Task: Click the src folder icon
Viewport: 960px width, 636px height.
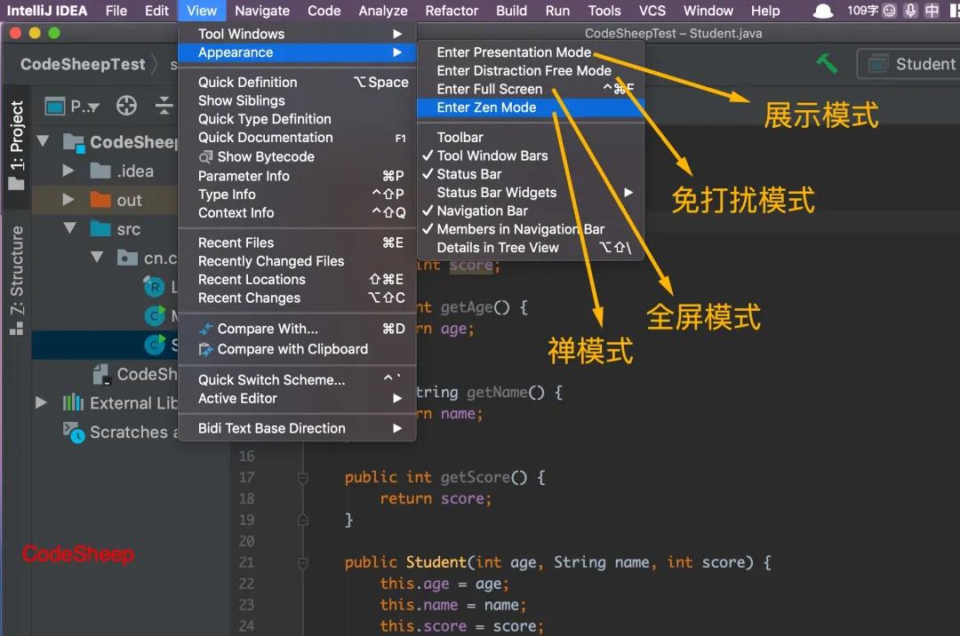Action: pos(100,228)
